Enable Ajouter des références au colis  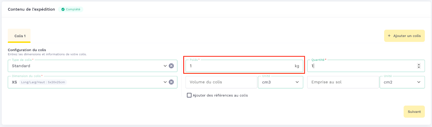point(189,95)
